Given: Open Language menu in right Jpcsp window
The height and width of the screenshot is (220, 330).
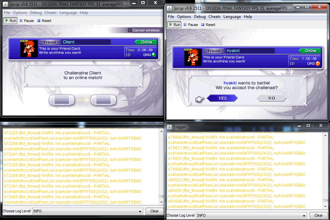Looking at the screenshot, I should pyautogui.click(x=232, y=17).
